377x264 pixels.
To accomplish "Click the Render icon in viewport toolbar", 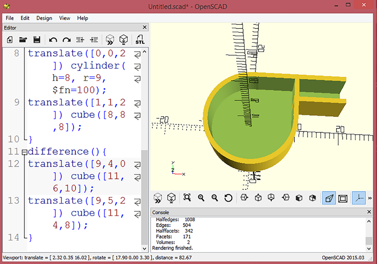I will click(x=172, y=198).
